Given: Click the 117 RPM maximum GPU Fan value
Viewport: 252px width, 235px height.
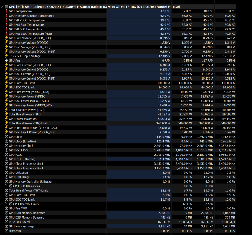Looking at the screenshot, I should click(x=207, y=60).
